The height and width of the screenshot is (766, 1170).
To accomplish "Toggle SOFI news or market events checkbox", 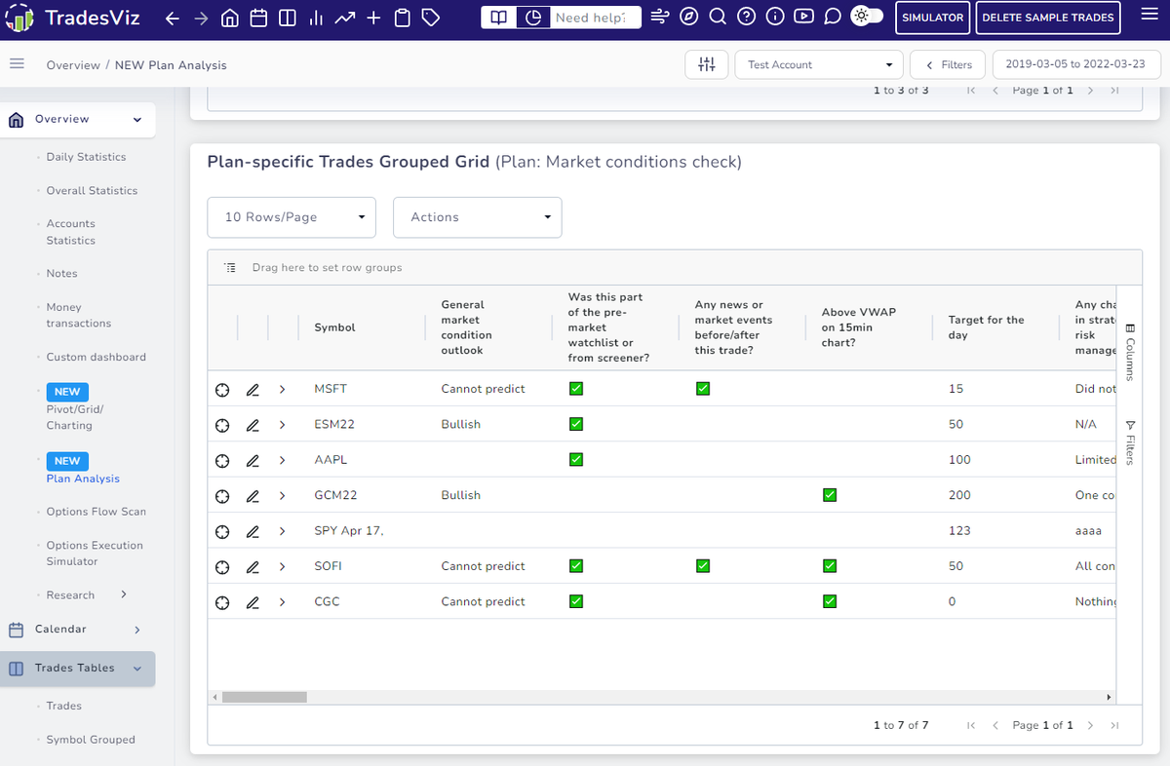I will point(702,566).
